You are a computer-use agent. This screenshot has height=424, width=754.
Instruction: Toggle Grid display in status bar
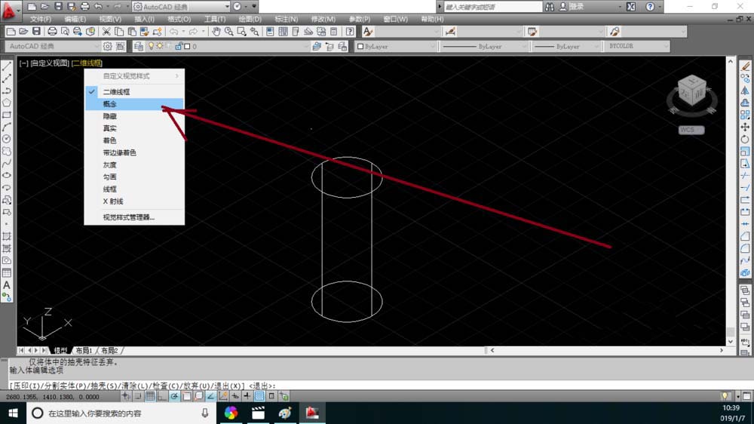point(150,397)
